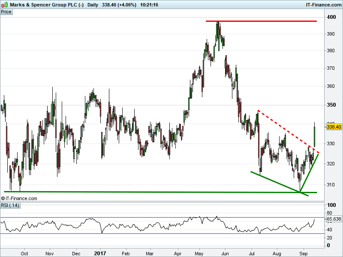Click the Marks & Spencer Group PLC title
Image resolution: width=343 pixels, height=257 pixels.
[47, 5]
